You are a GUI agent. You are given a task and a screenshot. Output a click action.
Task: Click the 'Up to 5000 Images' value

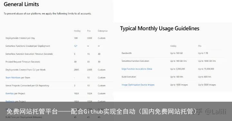[x=207, y=85]
